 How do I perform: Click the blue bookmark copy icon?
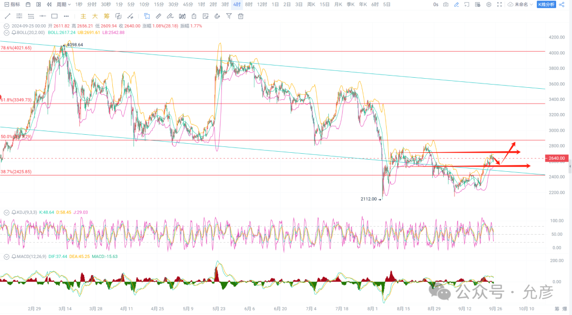coord(147,16)
